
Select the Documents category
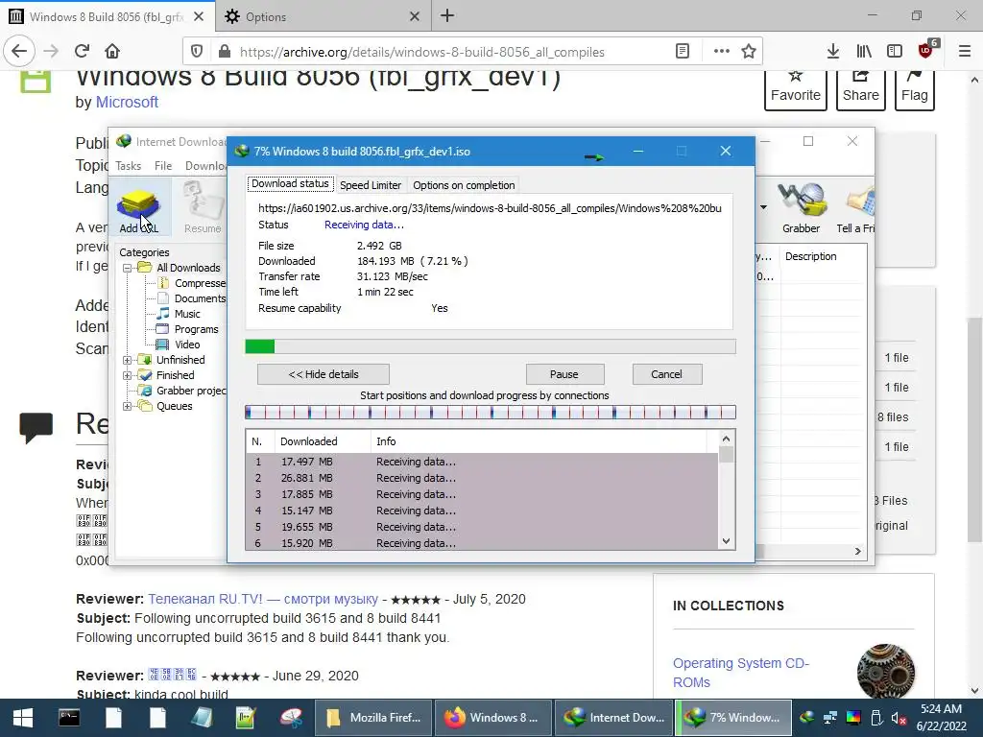pos(200,298)
